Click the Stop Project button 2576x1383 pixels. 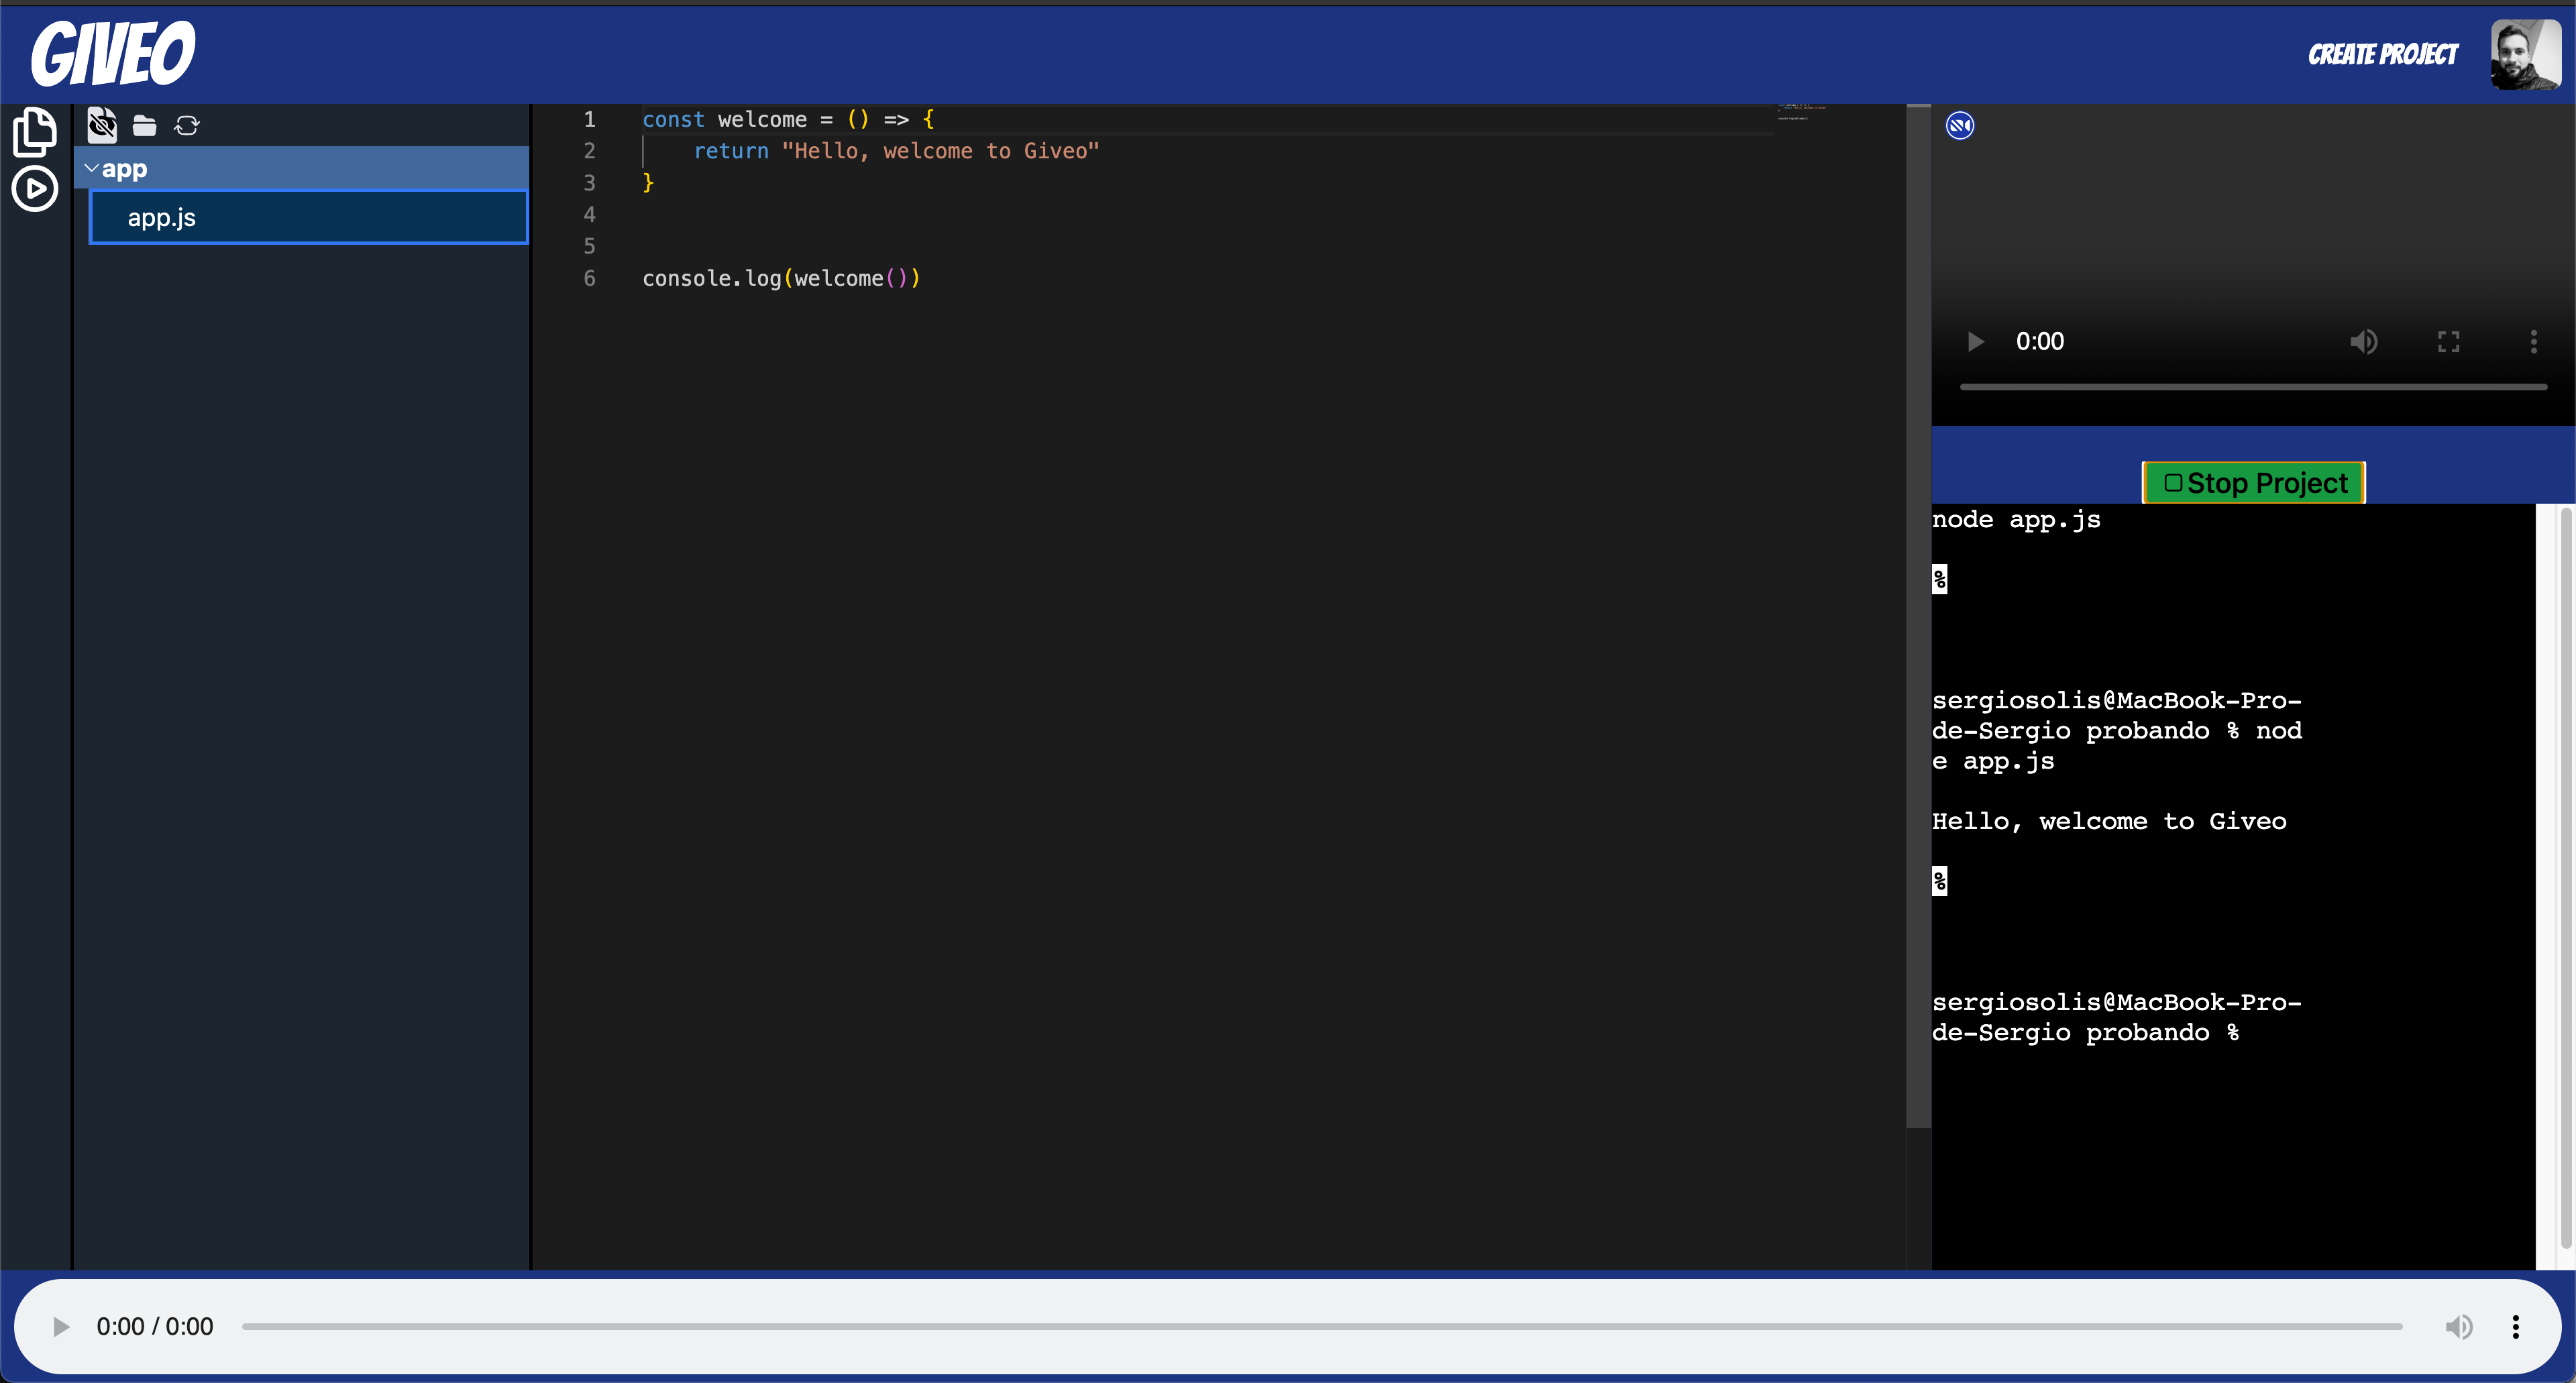point(2253,483)
